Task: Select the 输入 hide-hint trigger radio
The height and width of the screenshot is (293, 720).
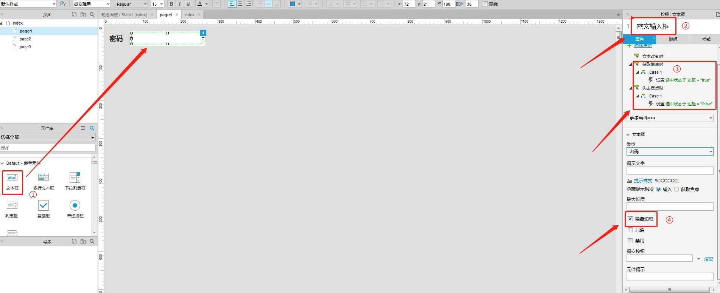Action: tap(658, 189)
